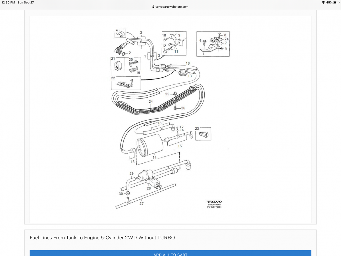This screenshot has height=256, width=341.
Task: Tap the volvopartswebstore.com address bar
Action: (x=170, y=7)
